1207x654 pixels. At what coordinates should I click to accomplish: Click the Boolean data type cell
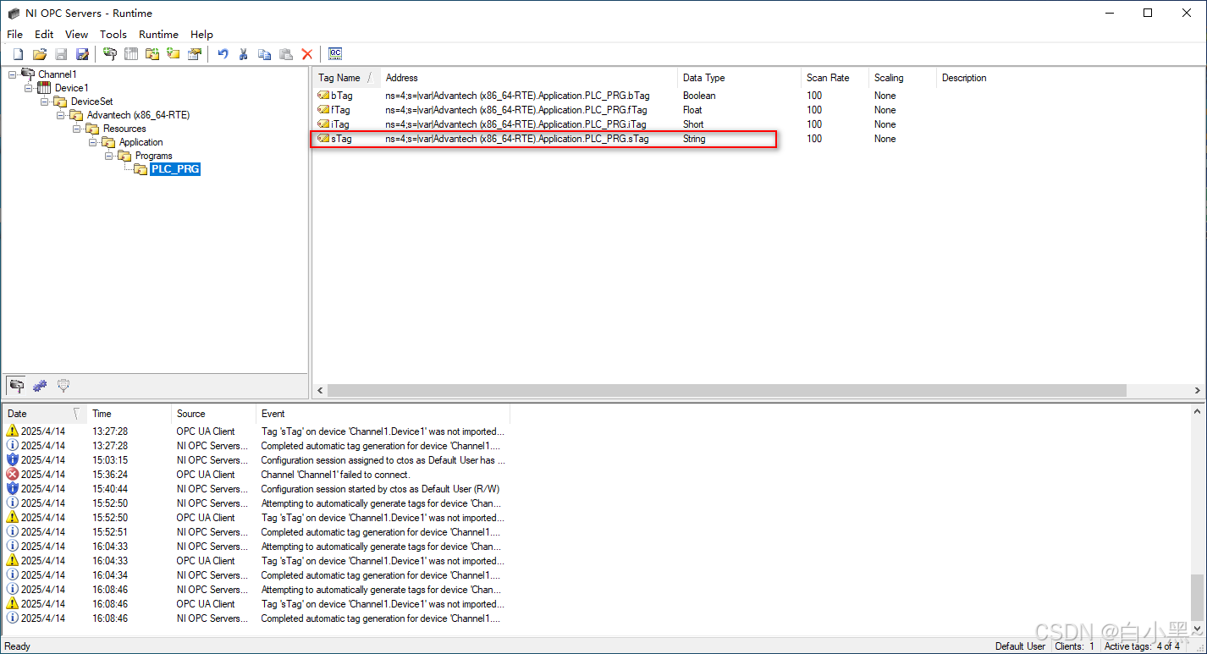click(x=699, y=96)
